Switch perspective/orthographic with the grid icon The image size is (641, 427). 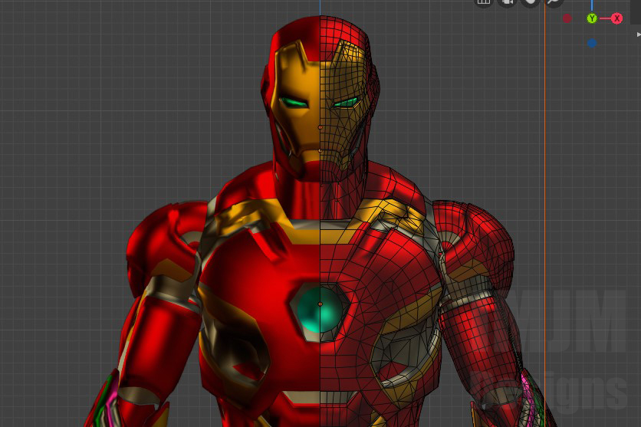[484, 2]
